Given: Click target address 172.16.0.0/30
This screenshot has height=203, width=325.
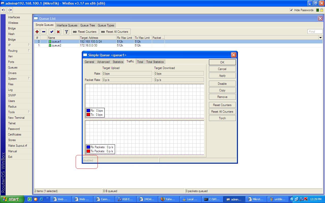Looking at the screenshot, I should 89,45.
